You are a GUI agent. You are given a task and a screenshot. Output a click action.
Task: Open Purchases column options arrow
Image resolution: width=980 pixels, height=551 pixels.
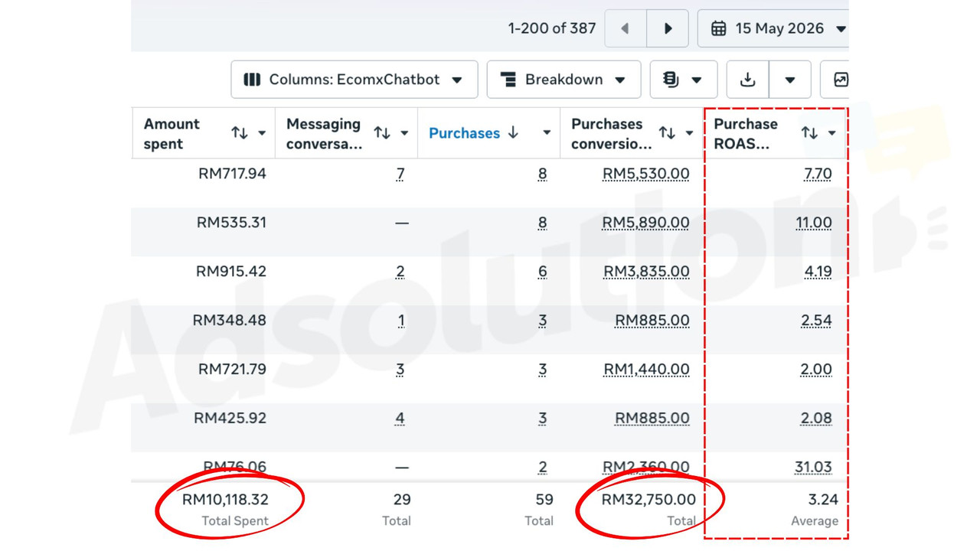coord(547,133)
